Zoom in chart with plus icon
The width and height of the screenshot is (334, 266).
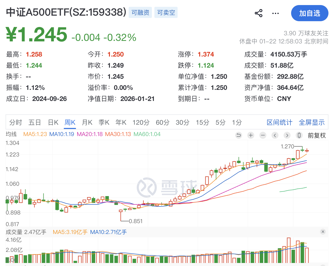click(251, 136)
